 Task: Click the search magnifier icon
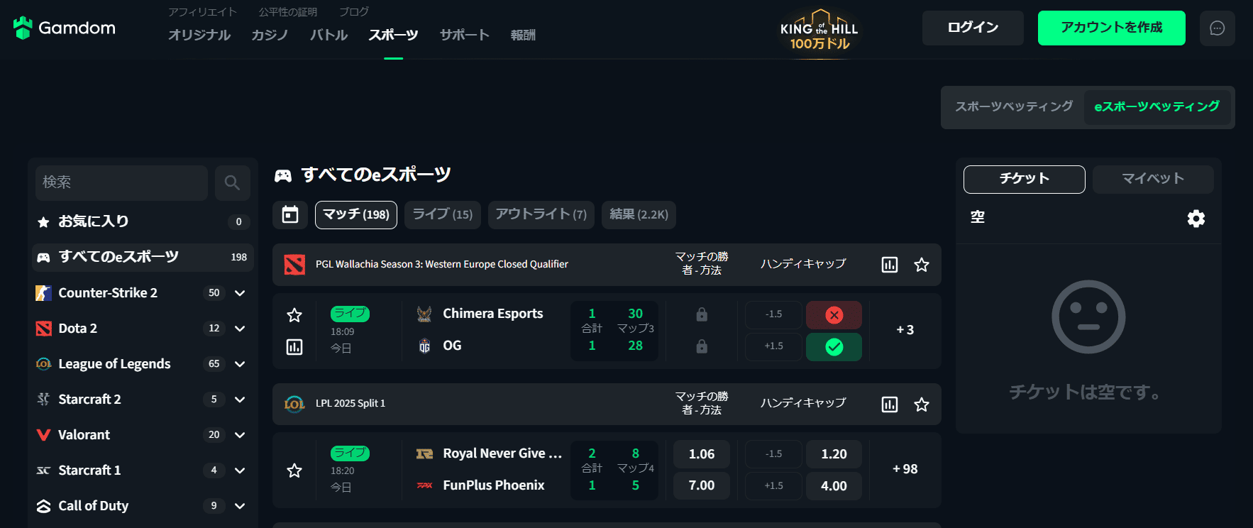pyautogui.click(x=232, y=183)
